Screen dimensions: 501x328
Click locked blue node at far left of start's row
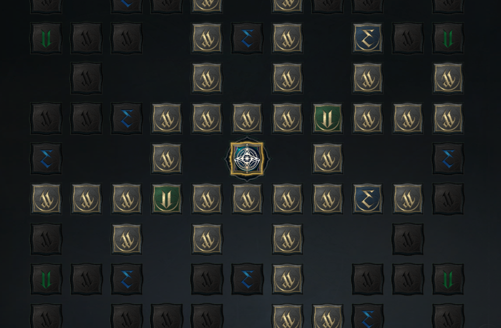[x=46, y=159]
